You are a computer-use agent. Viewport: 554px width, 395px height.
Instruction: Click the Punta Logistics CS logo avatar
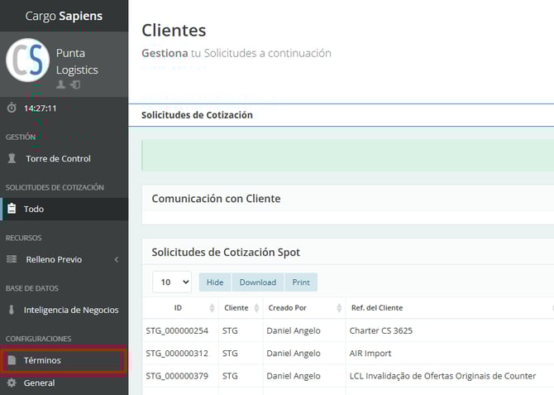[x=27, y=60]
